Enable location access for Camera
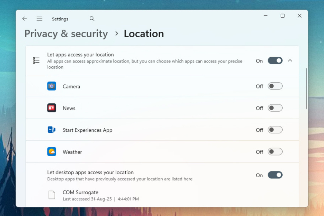This screenshot has height=216, width=324. [275, 86]
